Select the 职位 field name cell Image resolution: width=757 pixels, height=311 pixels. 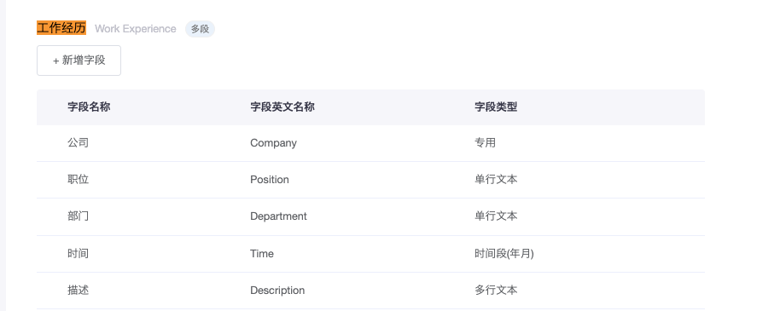[x=79, y=180]
